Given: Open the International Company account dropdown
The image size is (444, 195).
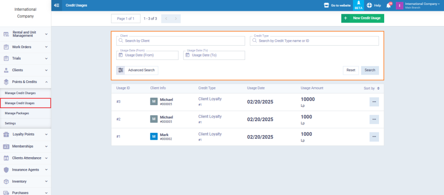Looking at the screenshot, I should point(418,5).
